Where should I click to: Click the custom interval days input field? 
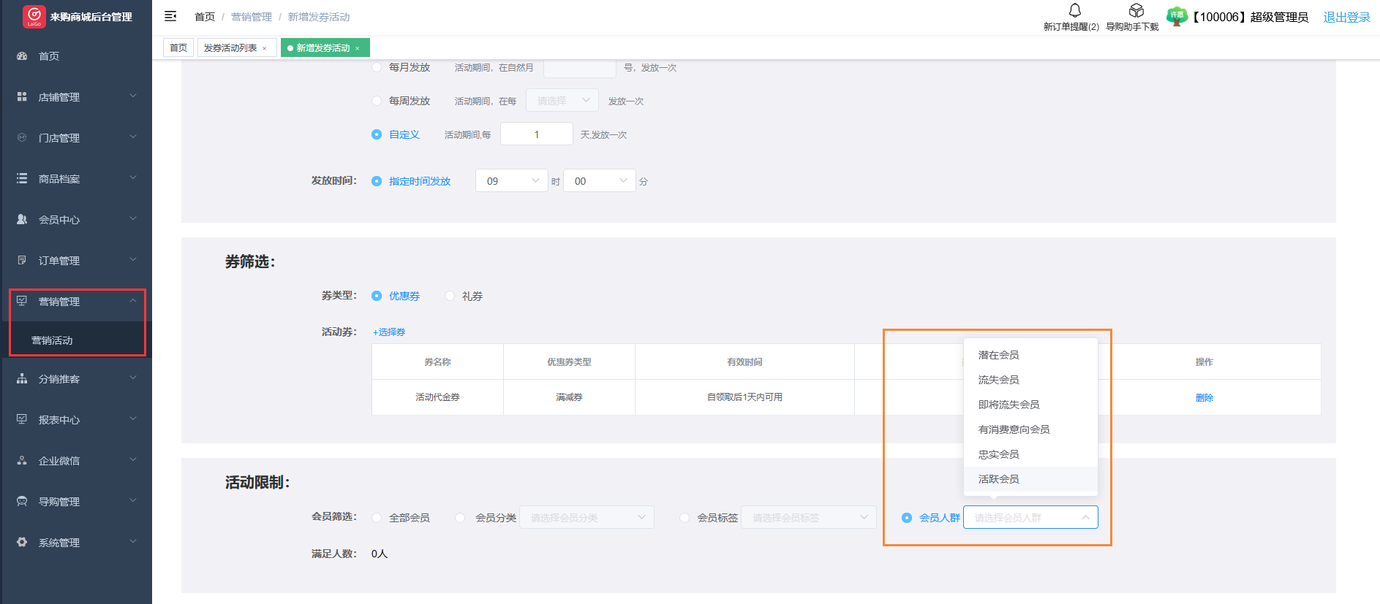[536, 134]
